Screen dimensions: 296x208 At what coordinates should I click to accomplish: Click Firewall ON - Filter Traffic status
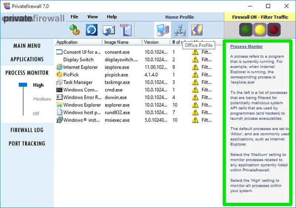[260, 17]
